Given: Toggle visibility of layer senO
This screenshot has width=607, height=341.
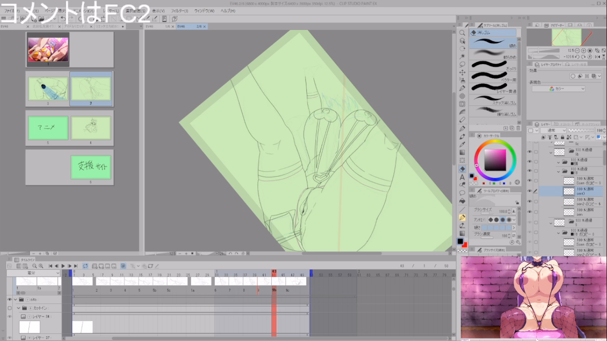Looking at the screenshot, I should 529,191.
